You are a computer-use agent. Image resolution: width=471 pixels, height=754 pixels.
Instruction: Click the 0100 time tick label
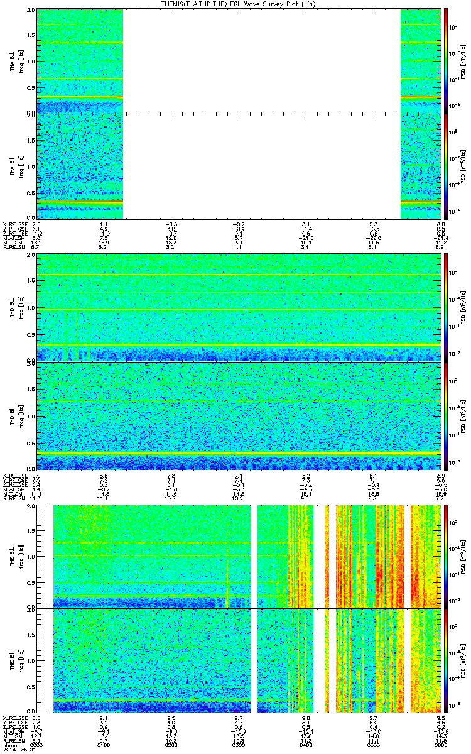pos(104,746)
